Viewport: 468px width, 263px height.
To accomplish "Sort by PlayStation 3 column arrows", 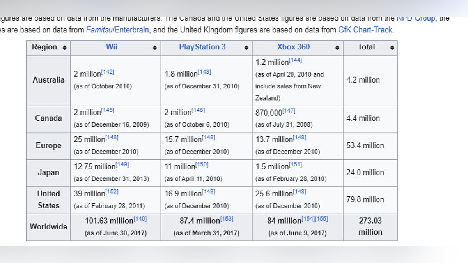I will click(x=246, y=48).
